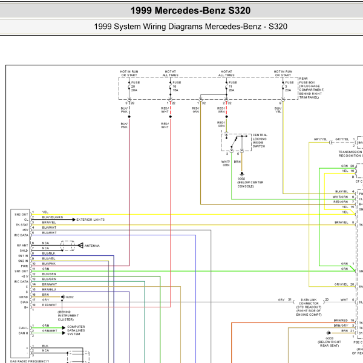Click the central locking switch symbol box
363x363 pixels.
click(x=236, y=142)
